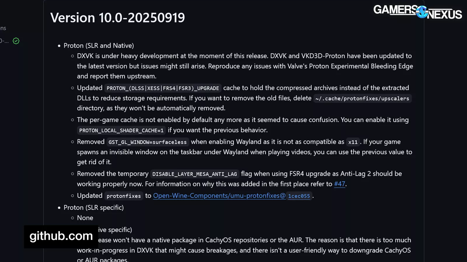
Task: Open the #47 issue link
Action: click(339, 184)
